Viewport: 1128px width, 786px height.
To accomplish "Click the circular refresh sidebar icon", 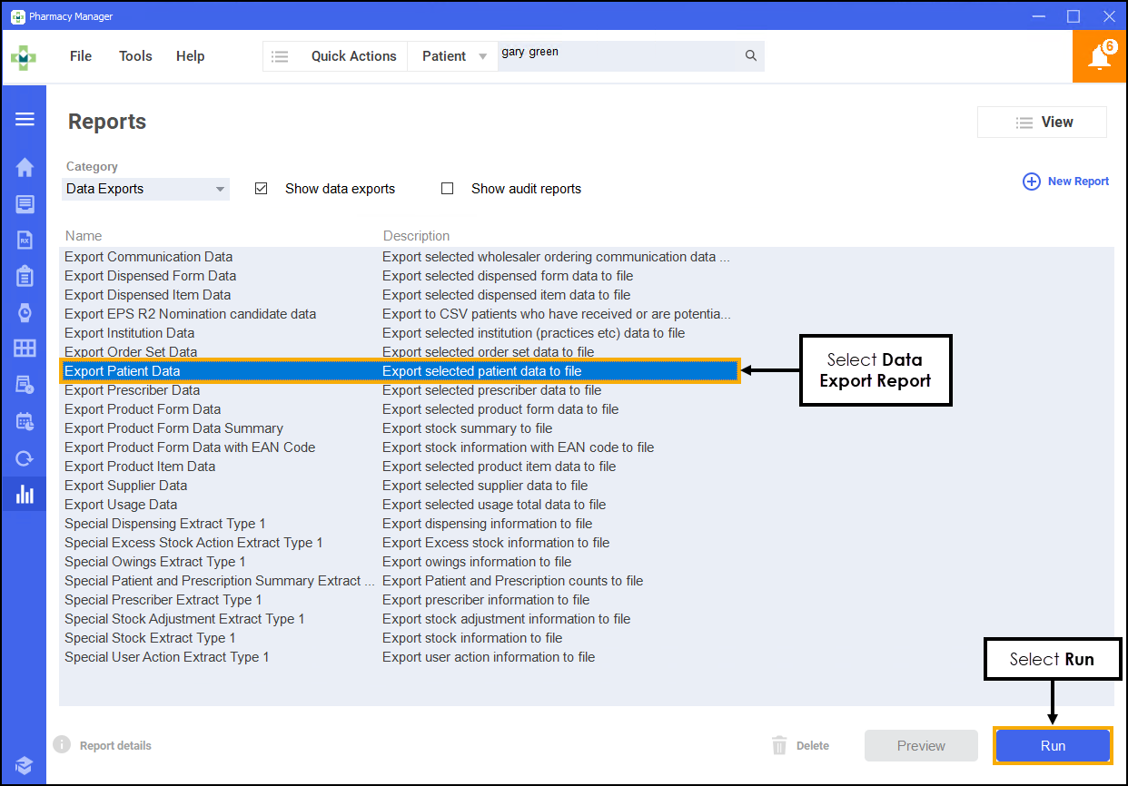I will click(x=25, y=458).
